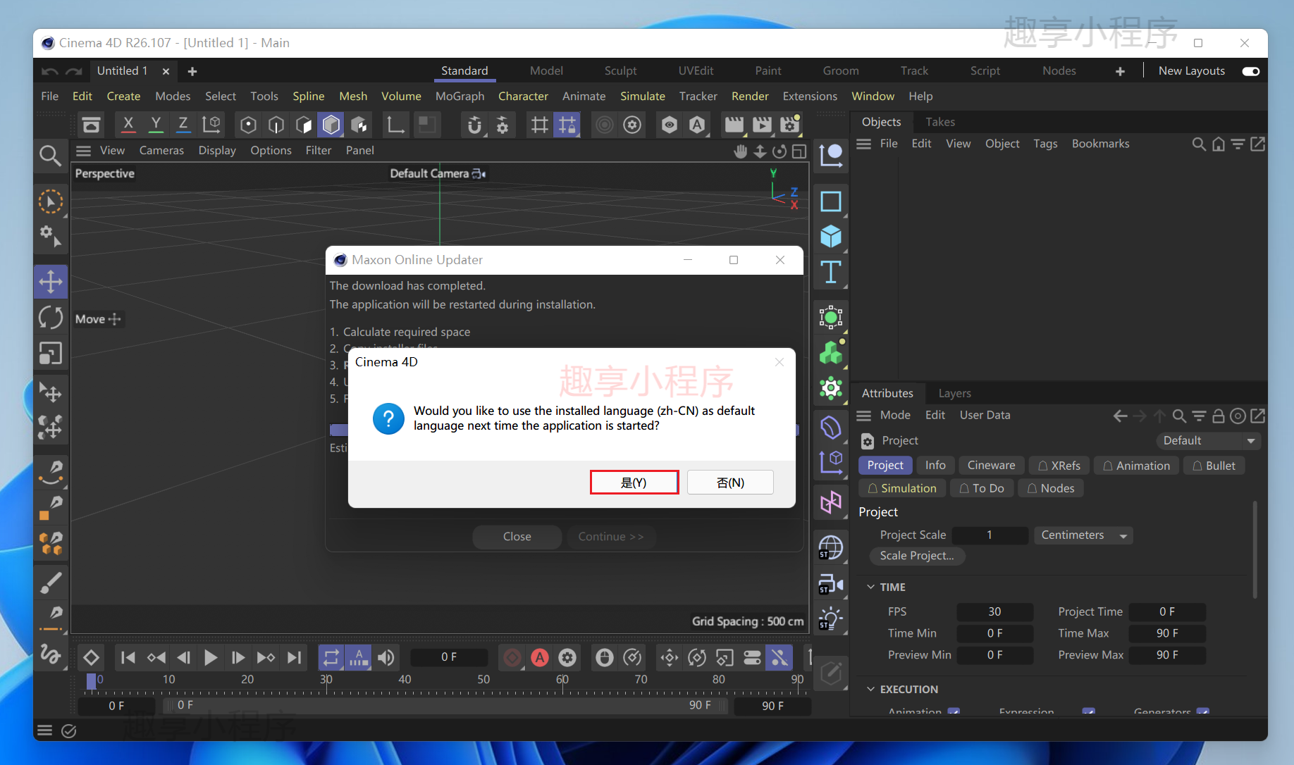Image resolution: width=1294 pixels, height=765 pixels.
Task: Add a new document tab
Action: pos(192,71)
